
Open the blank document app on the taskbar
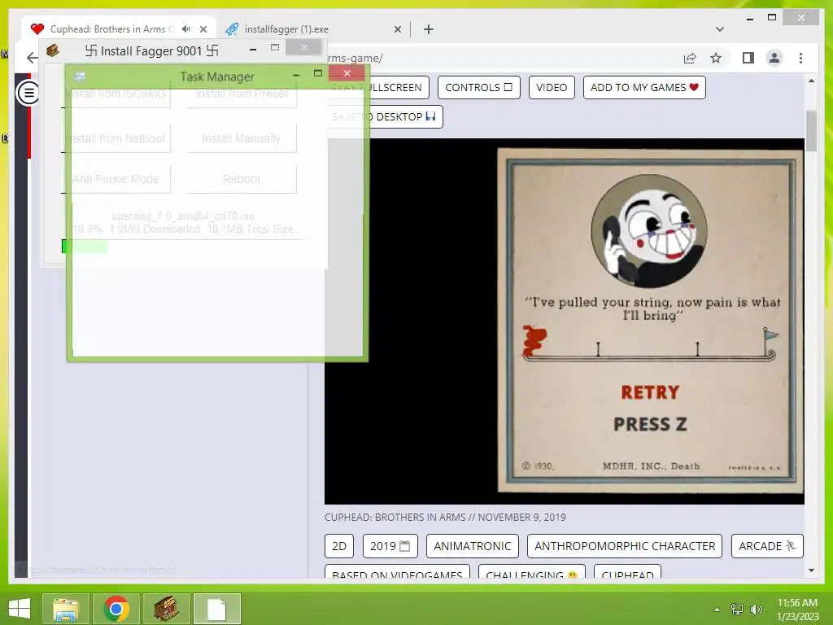tap(216, 609)
